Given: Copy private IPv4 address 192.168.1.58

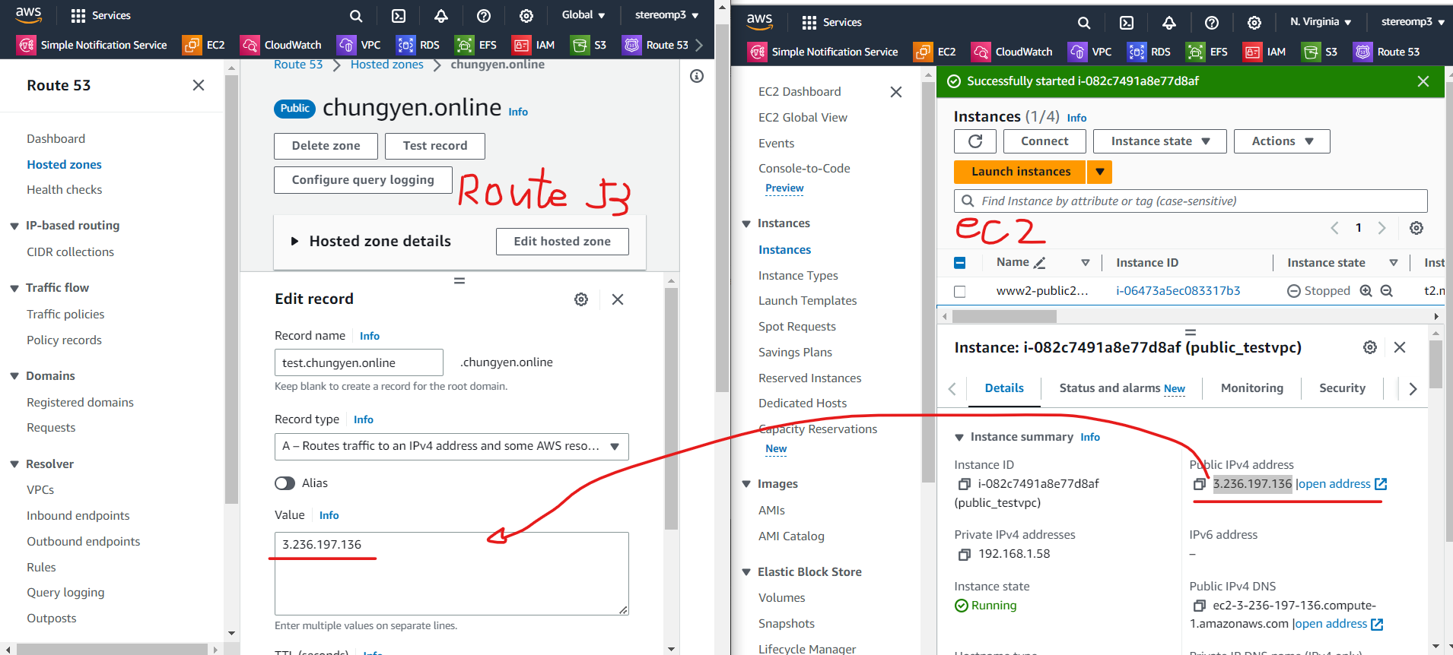Looking at the screenshot, I should click(x=964, y=554).
